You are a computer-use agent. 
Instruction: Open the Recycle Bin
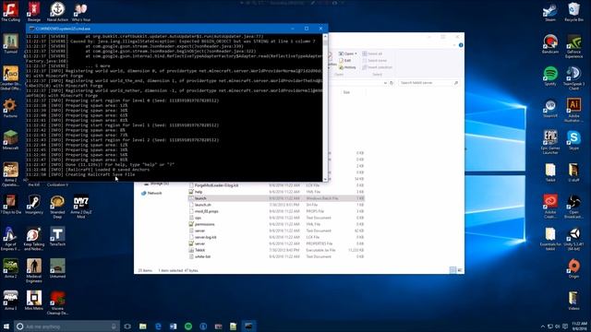click(573, 12)
